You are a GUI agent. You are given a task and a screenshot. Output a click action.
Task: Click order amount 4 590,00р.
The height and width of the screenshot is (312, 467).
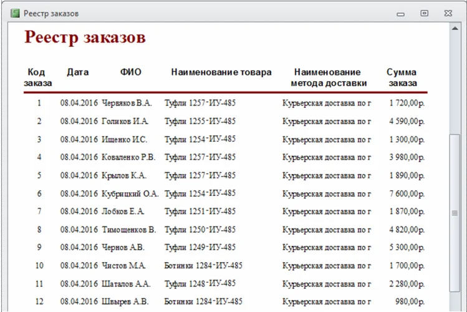[407, 121]
